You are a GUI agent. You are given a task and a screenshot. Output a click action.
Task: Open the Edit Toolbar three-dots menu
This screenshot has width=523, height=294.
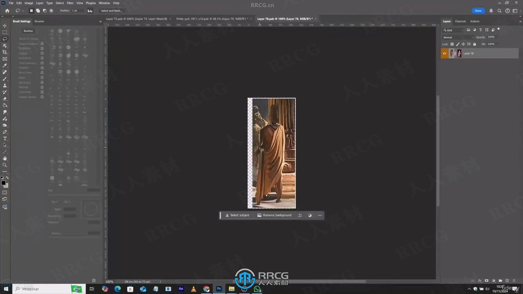5,172
